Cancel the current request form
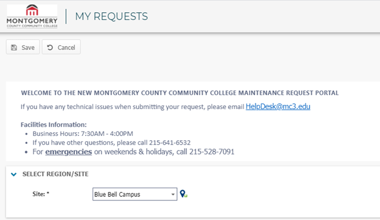The height and width of the screenshot is (220, 380). tap(62, 47)
